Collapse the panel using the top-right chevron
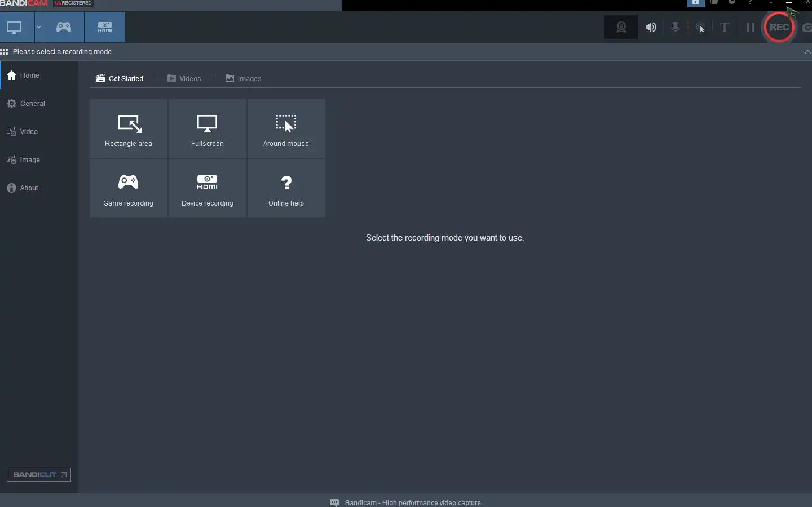Screen dimensions: 812x507 807,52
